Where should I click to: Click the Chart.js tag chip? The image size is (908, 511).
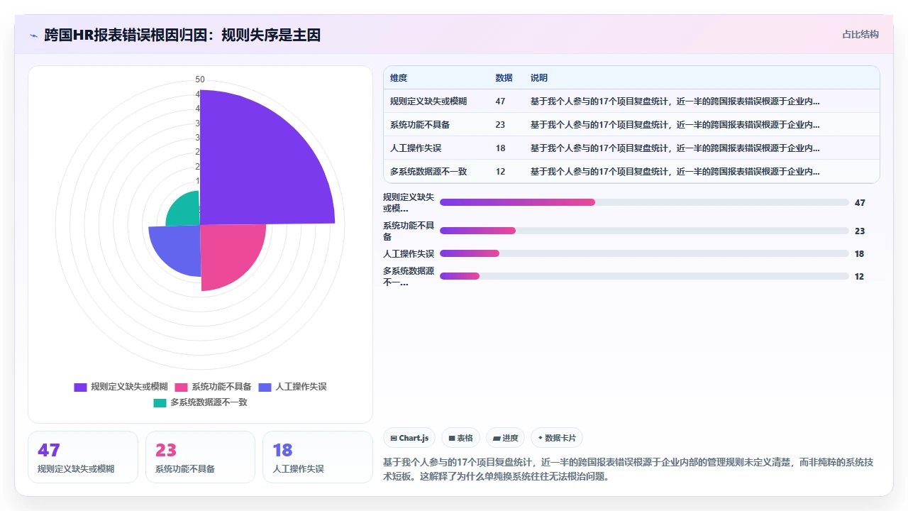pyautogui.click(x=410, y=438)
